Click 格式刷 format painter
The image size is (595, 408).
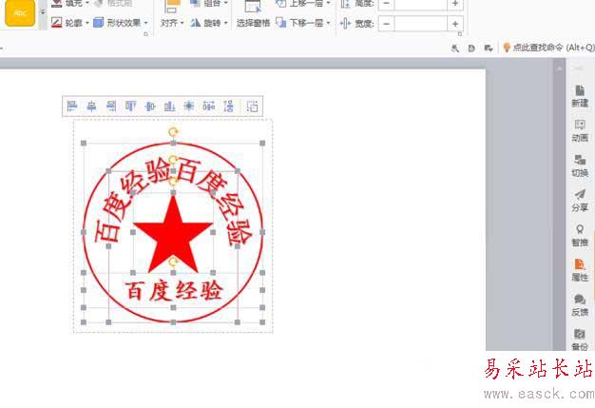113,3
